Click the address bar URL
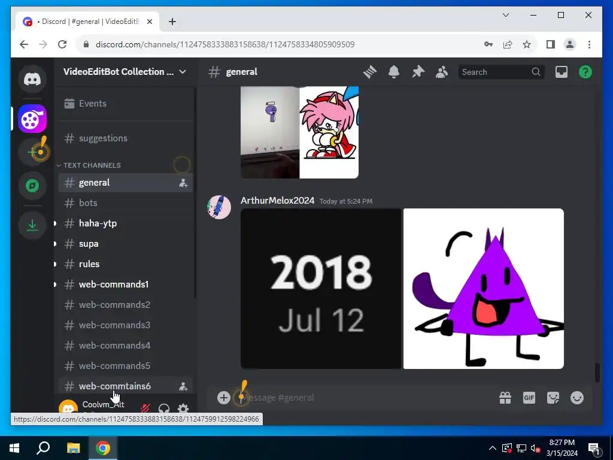613x460 pixels. click(225, 44)
